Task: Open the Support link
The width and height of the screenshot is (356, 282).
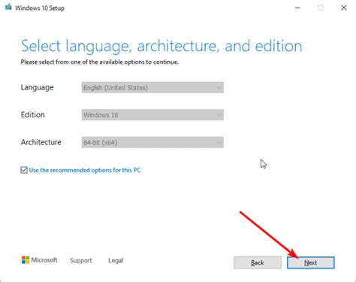Action: point(81,260)
